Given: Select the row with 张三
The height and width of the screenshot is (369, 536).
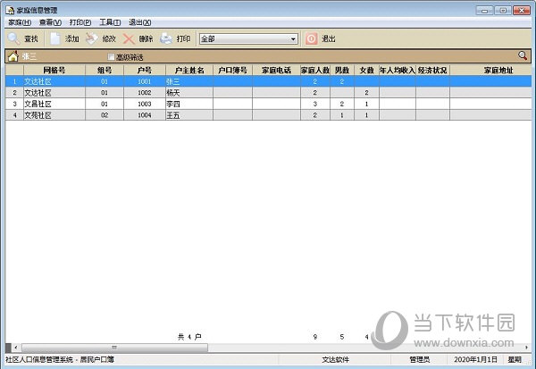Looking at the screenshot, I should click(x=268, y=81).
